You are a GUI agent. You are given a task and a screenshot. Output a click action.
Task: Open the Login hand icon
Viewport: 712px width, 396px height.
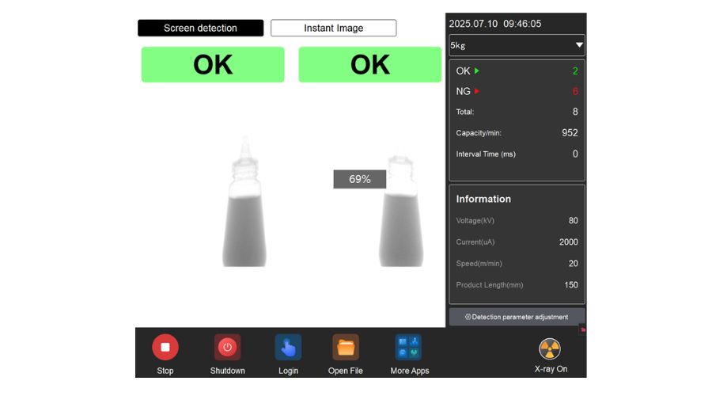click(288, 347)
